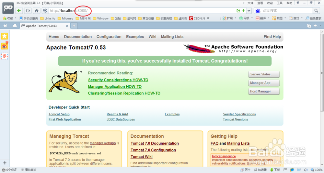Click the site security shield icon

tap(45, 11)
